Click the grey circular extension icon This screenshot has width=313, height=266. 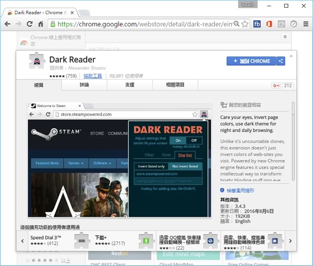click(x=293, y=24)
